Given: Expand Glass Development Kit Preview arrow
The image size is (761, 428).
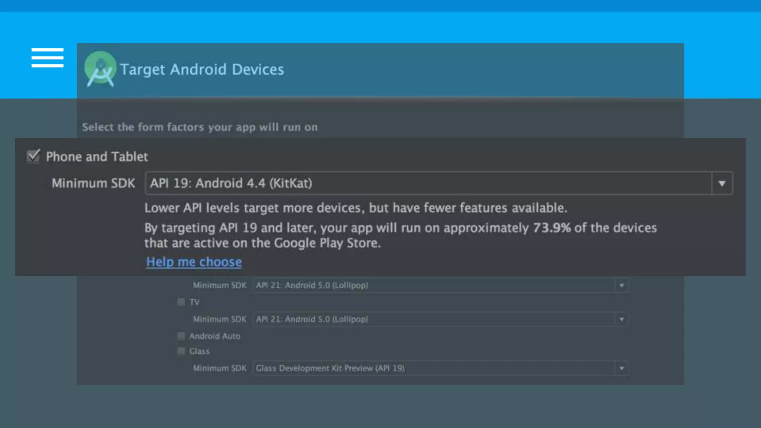Looking at the screenshot, I should click(621, 368).
